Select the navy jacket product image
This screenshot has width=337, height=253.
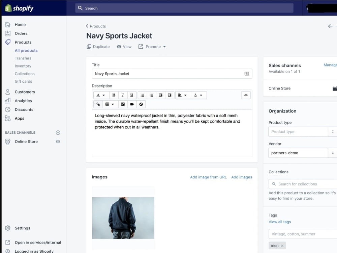tap(123, 218)
